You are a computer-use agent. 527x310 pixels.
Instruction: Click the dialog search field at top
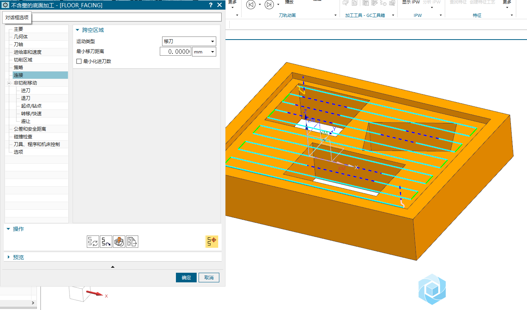pos(127,17)
